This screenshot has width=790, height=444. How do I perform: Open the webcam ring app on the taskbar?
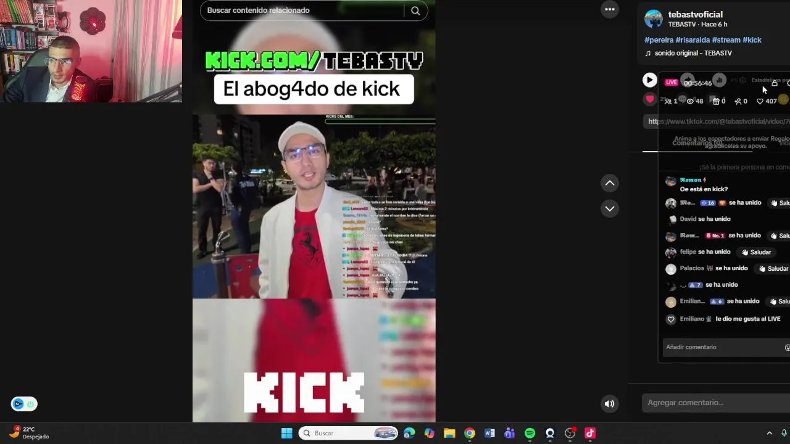[x=550, y=433]
